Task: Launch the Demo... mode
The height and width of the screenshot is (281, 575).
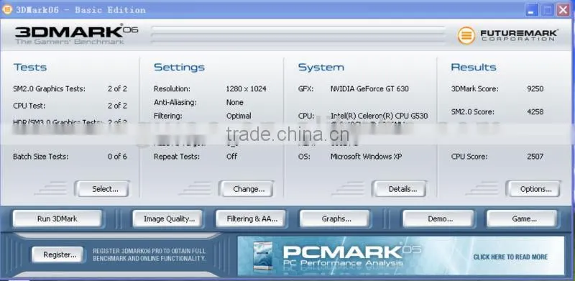Action: coord(438,218)
